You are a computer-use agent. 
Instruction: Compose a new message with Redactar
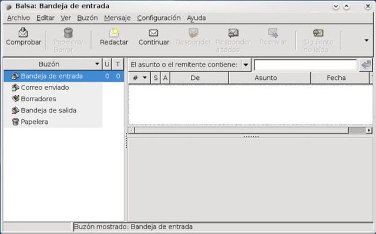pyautogui.click(x=114, y=37)
